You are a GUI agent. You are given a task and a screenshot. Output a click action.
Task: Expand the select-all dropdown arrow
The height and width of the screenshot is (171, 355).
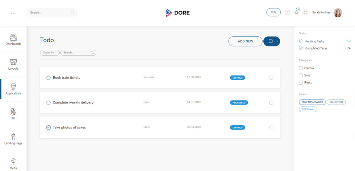[277, 41]
